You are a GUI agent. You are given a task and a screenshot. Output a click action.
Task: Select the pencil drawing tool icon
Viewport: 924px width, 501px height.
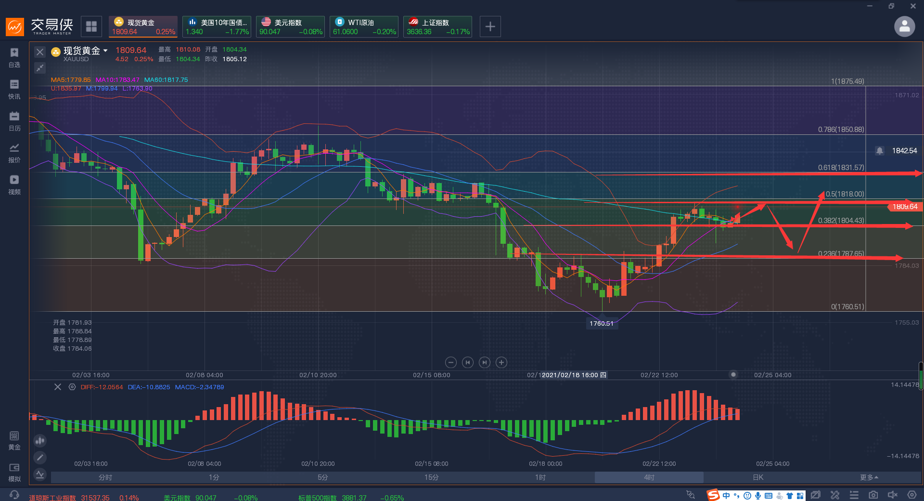click(x=40, y=458)
